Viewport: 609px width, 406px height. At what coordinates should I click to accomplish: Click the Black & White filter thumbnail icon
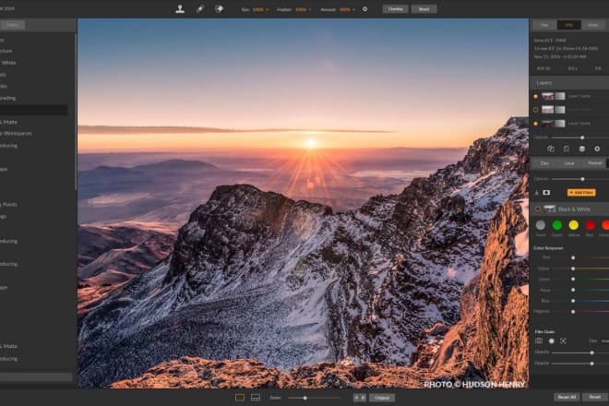550,209
